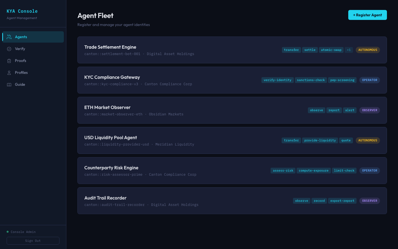Click the OBSERVER badge on ETH Market Observer

click(x=370, y=110)
